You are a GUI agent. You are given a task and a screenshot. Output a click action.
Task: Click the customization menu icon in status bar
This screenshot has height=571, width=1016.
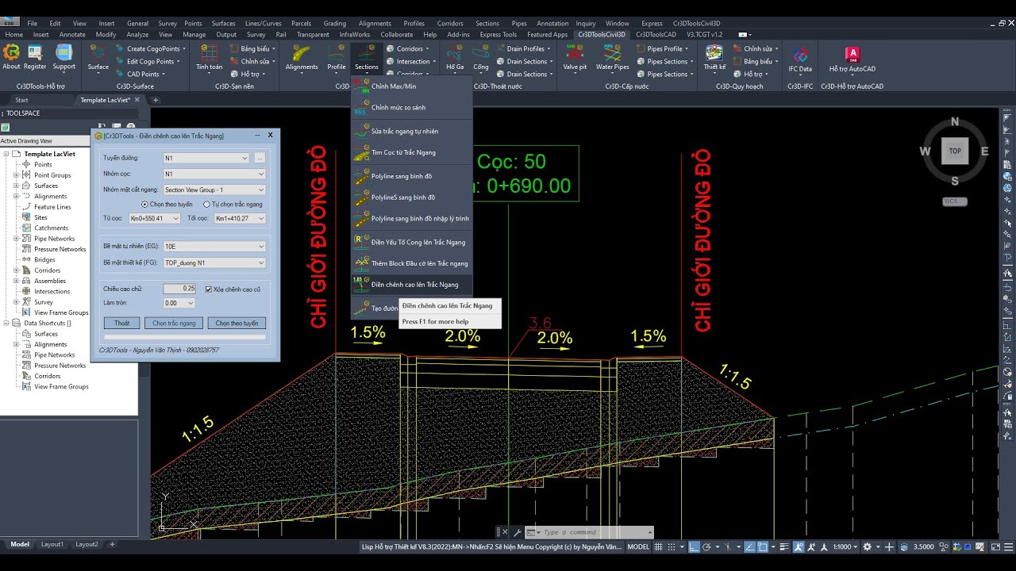[x=1007, y=546]
